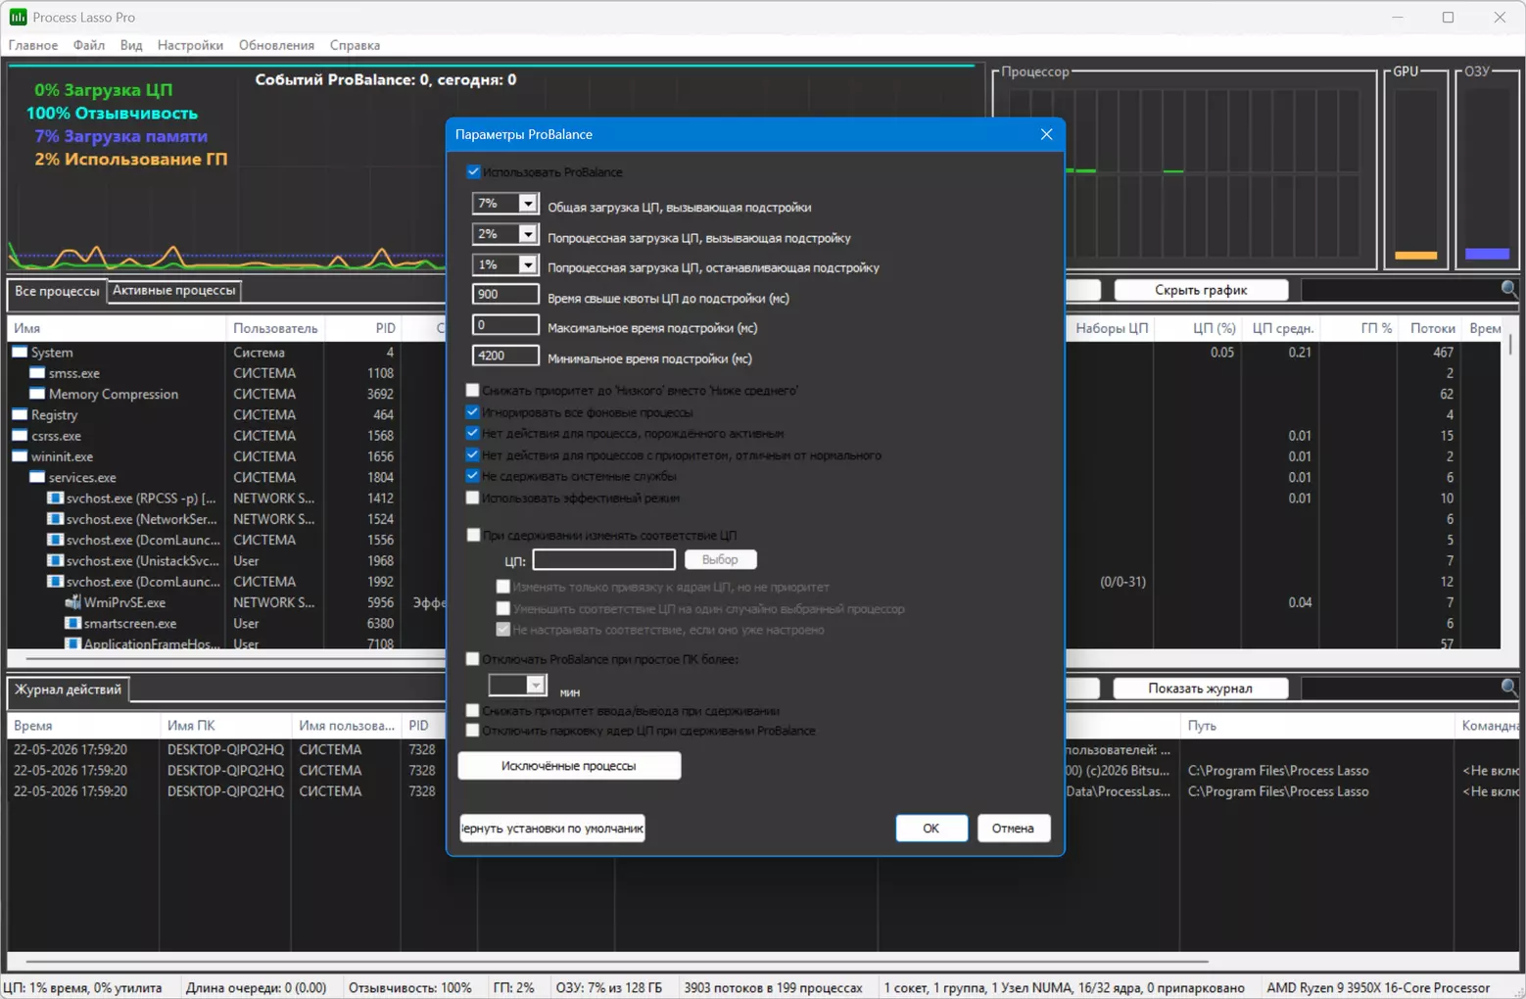Click the 900 quota time input field
This screenshot has width=1526, height=999.
pos(505,294)
